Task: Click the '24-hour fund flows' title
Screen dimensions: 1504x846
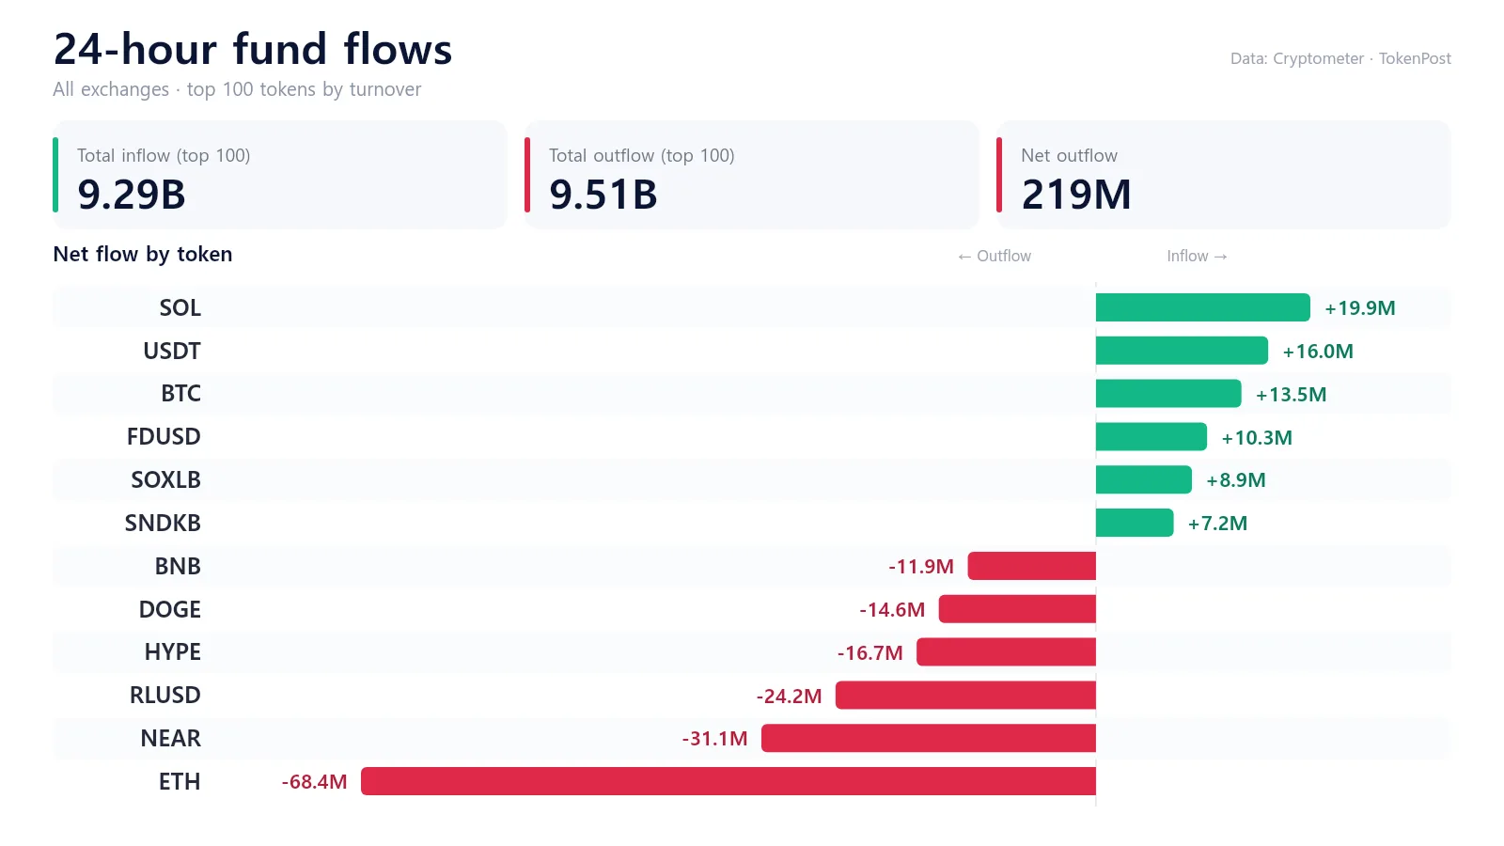Action: [x=253, y=49]
